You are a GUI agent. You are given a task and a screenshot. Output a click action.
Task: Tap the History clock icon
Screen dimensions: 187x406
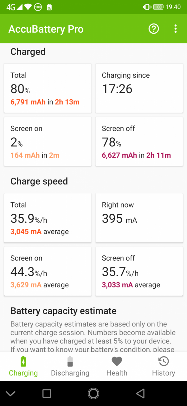pos(164,361)
